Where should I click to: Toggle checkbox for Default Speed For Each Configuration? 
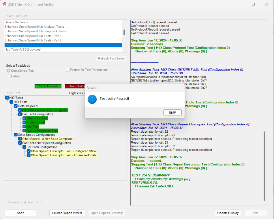20,114
